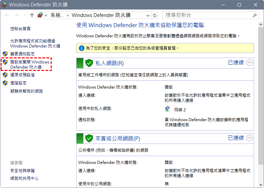This screenshot has width=264, height=188.
Task: Go forward with the right arrow button
Action: point(17,15)
